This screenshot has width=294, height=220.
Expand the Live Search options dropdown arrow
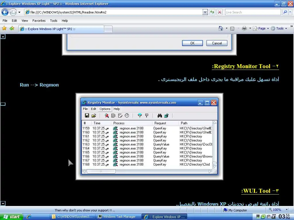[290, 12]
